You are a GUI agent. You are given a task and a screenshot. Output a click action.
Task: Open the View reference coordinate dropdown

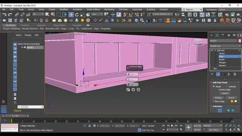[97, 14]
